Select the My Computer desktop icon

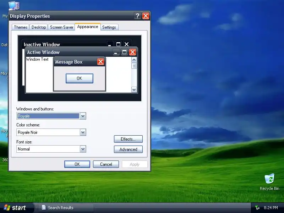point(14,5)
